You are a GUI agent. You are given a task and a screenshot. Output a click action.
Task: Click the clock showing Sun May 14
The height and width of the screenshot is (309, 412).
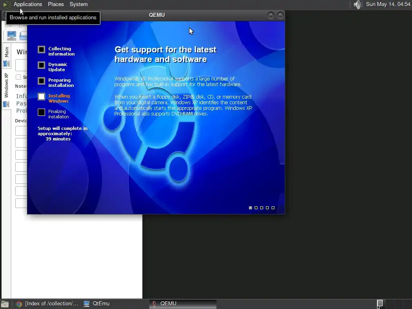(x=388, y=4)
